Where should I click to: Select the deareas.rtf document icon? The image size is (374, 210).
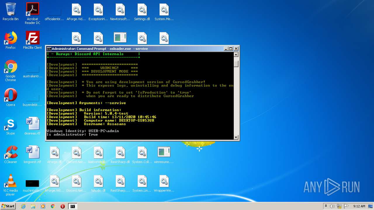32,126
